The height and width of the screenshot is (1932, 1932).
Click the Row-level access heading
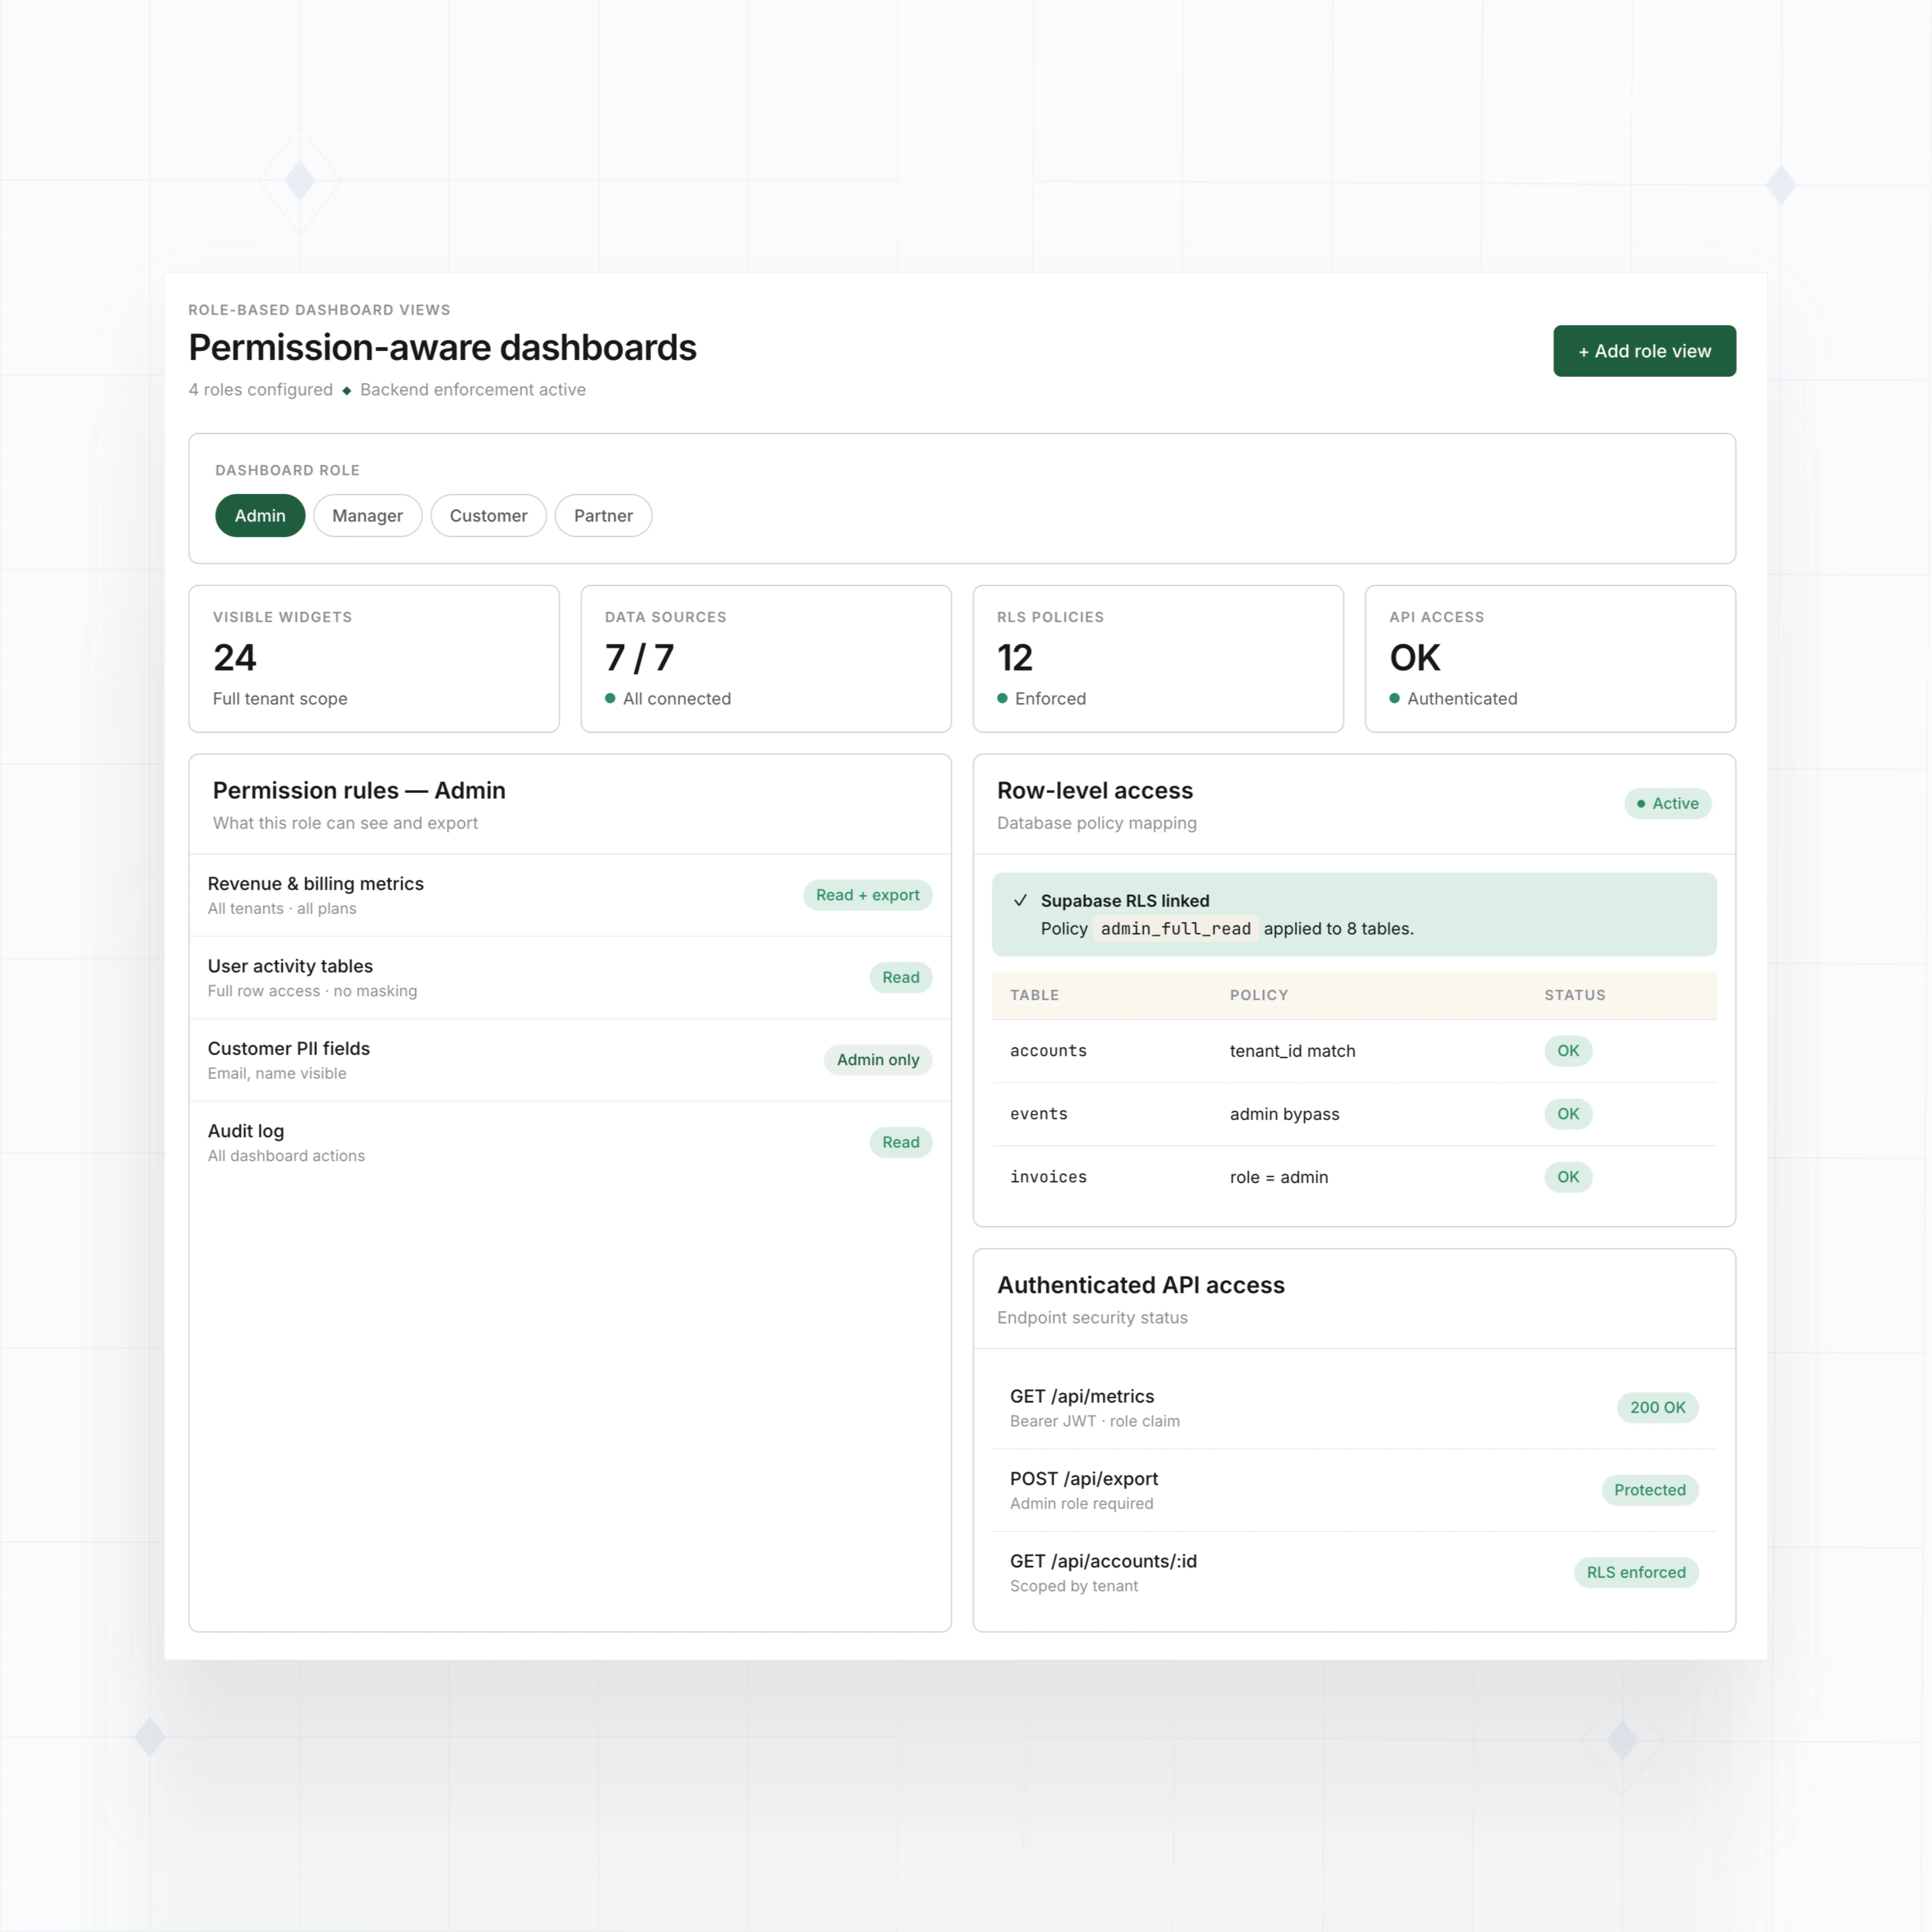click(x=1095, y=791)
